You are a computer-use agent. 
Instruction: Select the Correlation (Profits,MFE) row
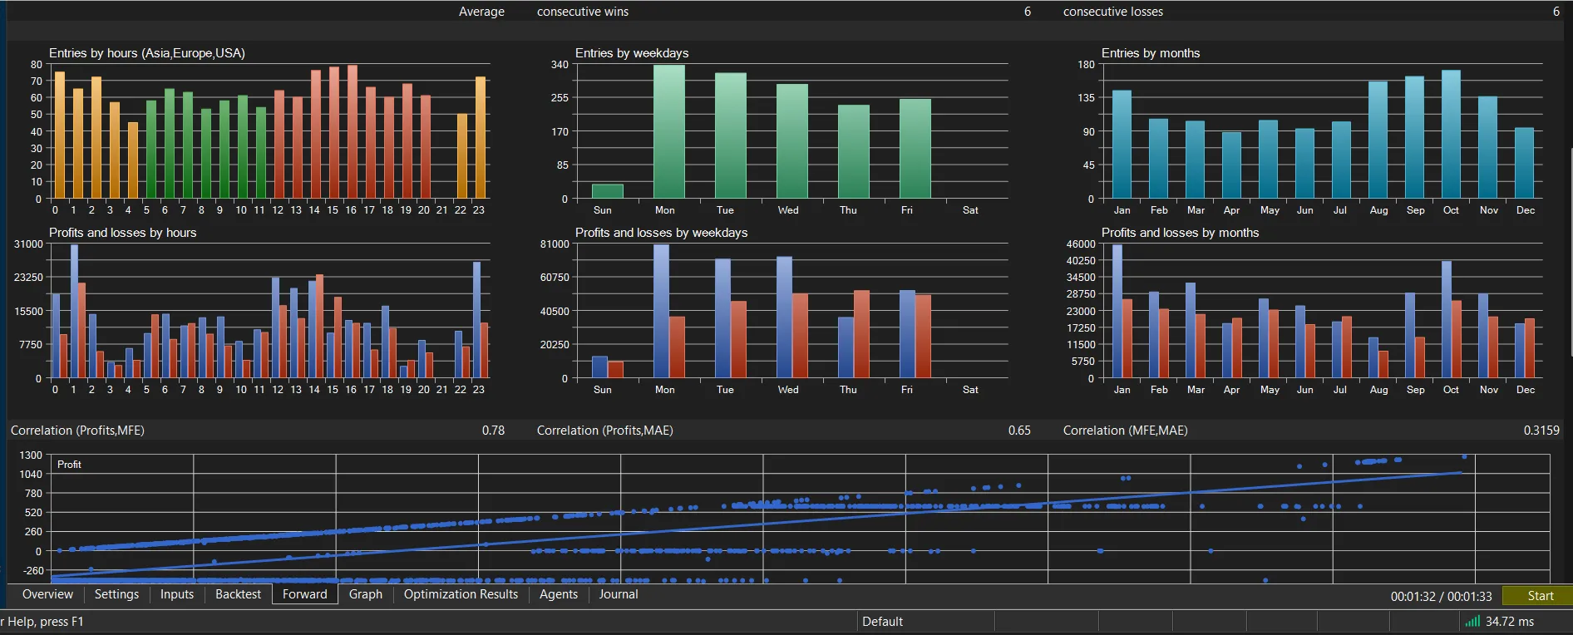(258, 431)
